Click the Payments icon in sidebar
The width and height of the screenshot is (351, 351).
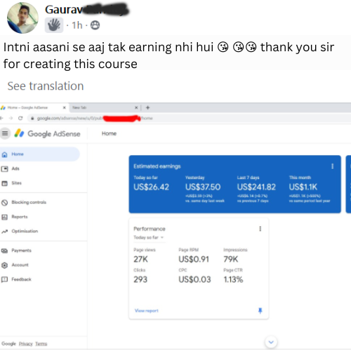(4, 251)
